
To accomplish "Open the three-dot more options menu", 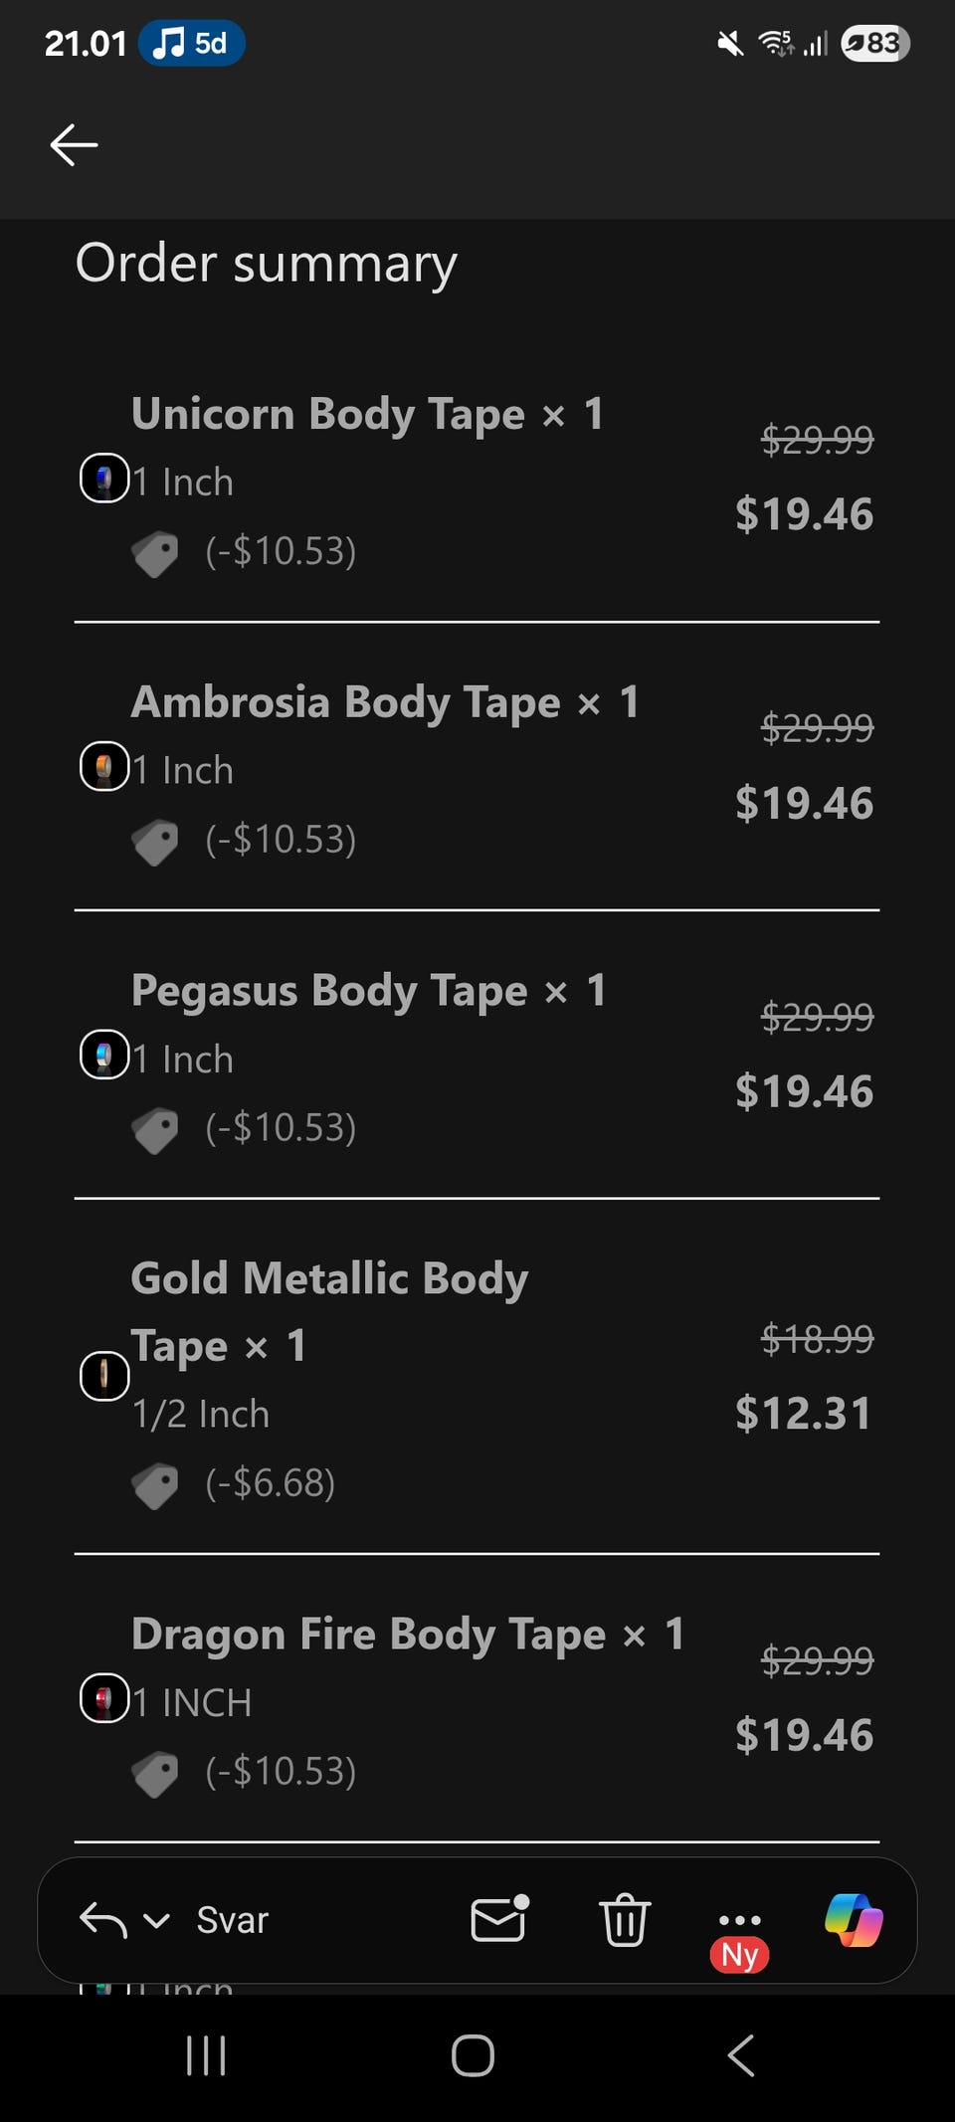I will (x=739, y=1920).
